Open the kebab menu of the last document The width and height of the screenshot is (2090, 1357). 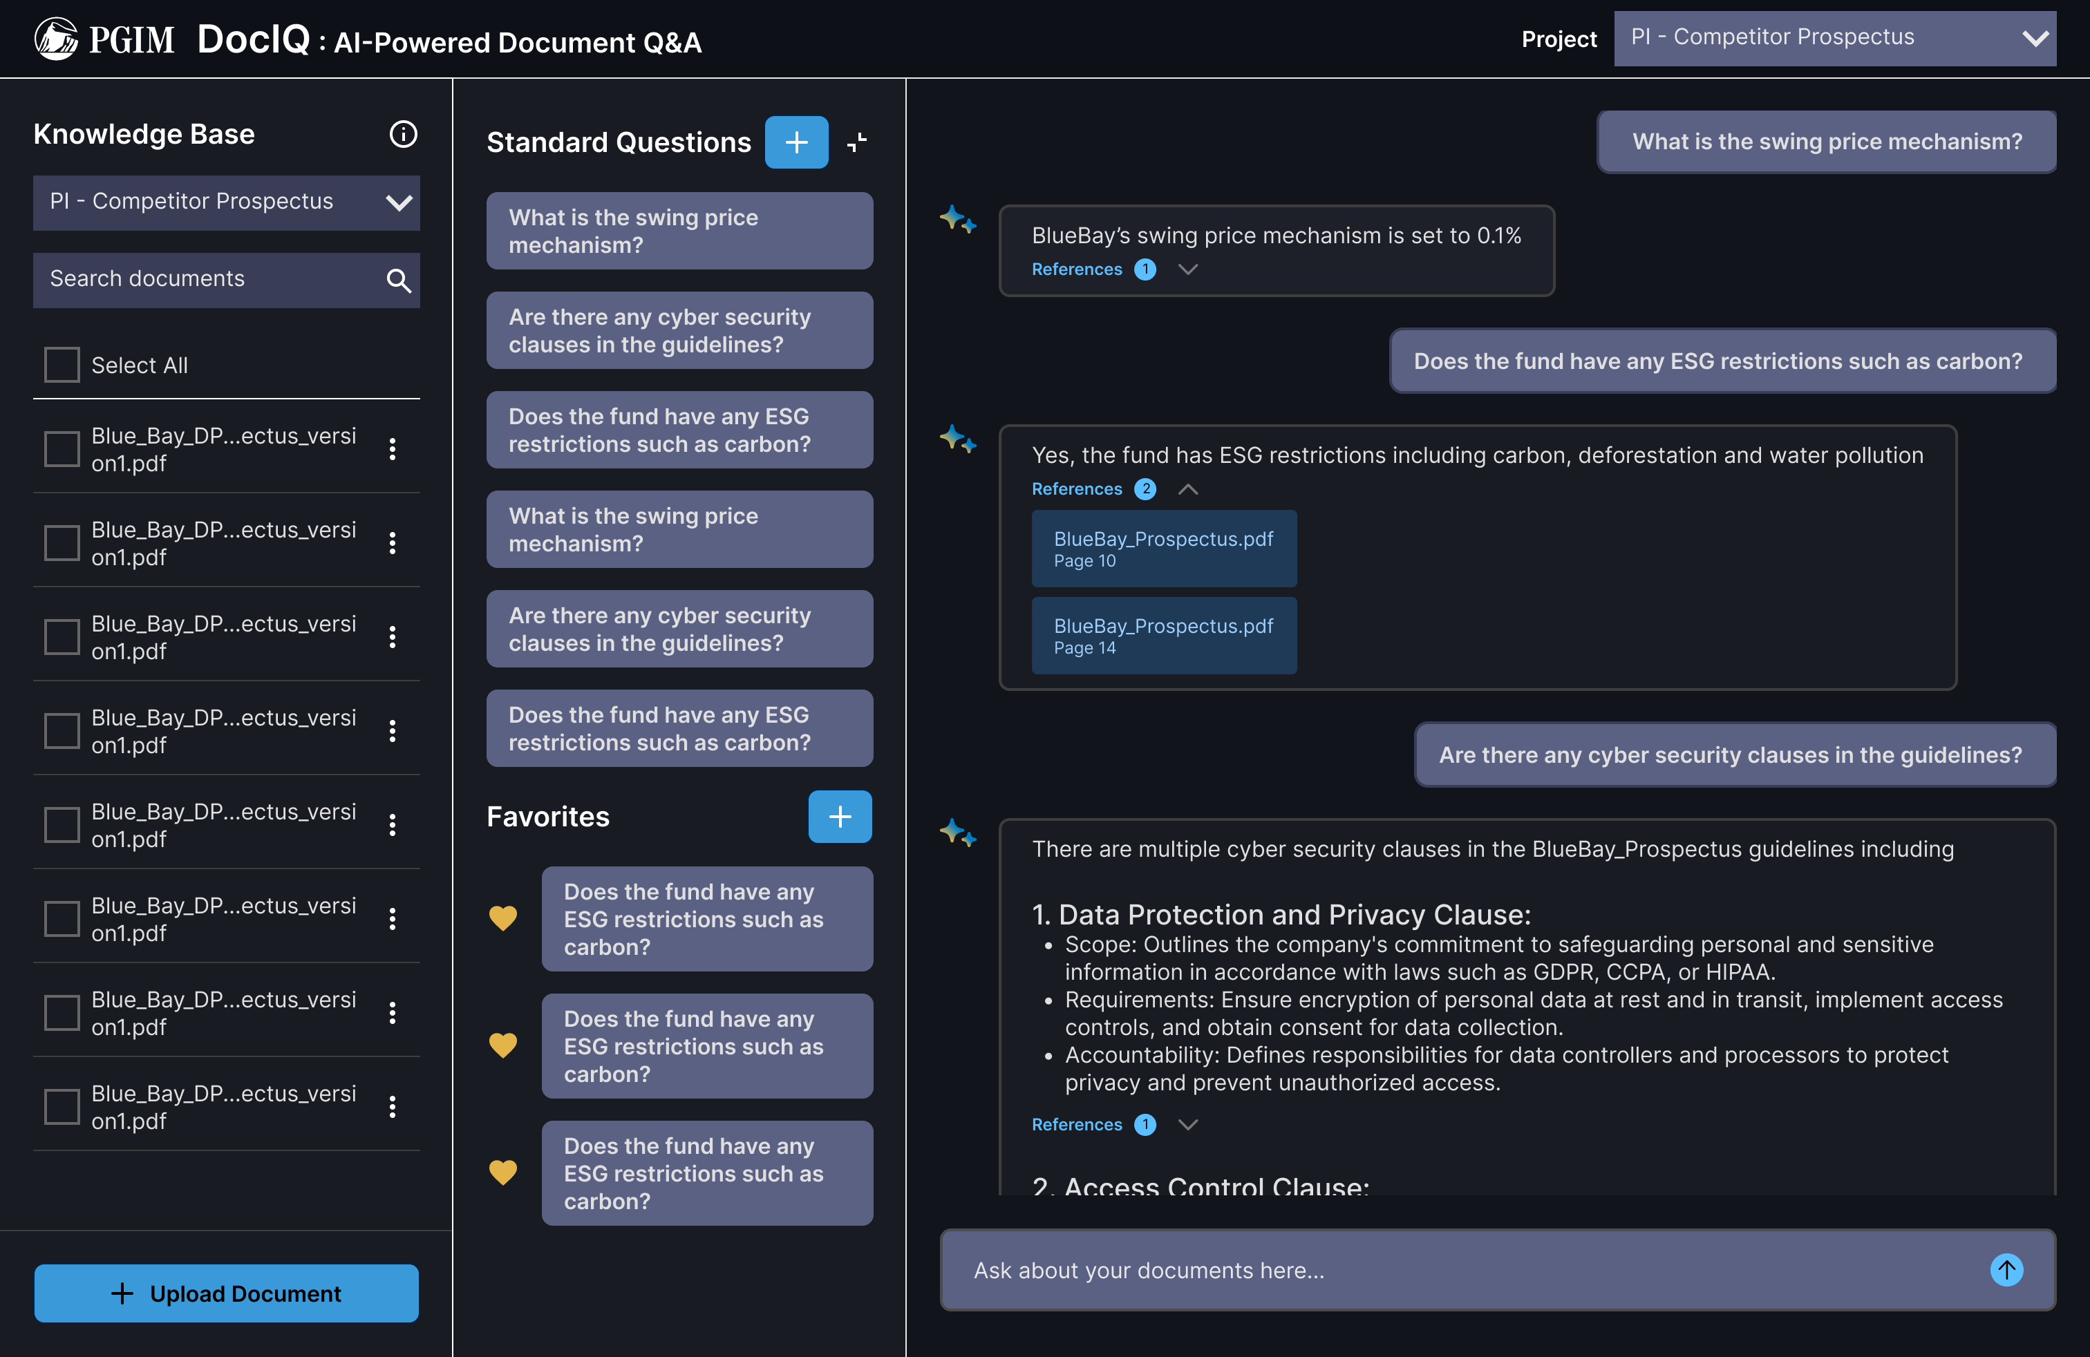click(393, 1107)
